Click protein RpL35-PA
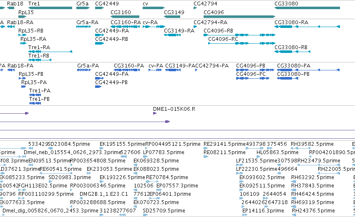The width and height of the screenshot is (355, 217). 23,87
